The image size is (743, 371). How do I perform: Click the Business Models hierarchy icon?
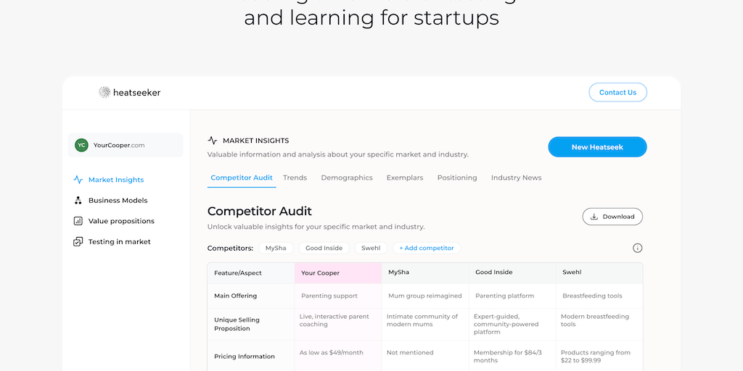point(78,201)
